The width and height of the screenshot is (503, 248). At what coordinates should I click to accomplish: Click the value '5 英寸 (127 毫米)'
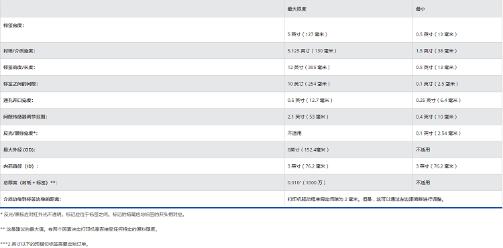coord(308,34)
